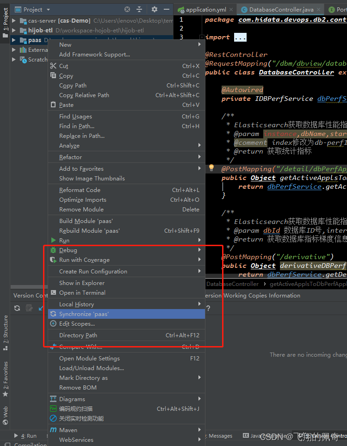The image size is (347, 446).
Task: Click DatabaseController breadcrumb
Action: (x=232, y=284)
